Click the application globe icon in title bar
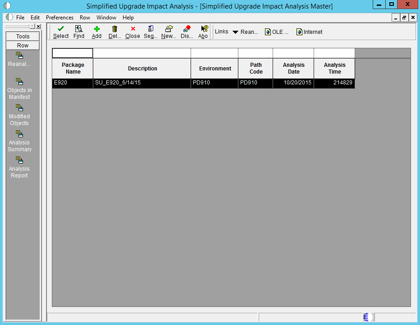Viewport: 420px width, 325px height. click(x=7, y=5)
